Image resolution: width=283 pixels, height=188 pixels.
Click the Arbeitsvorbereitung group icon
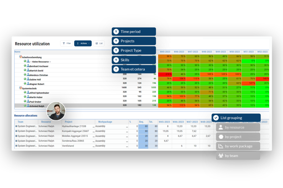21,57
